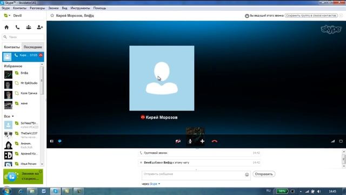Click the 14:45 system clock

[x=332, y=191]
